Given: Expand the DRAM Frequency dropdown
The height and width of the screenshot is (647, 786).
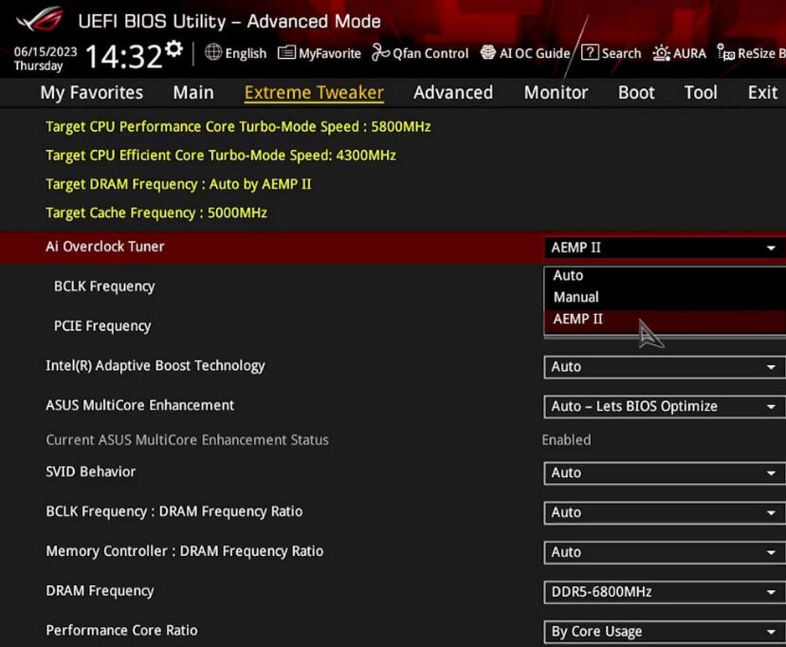Looking at the screenshot, I should point(665,592).
